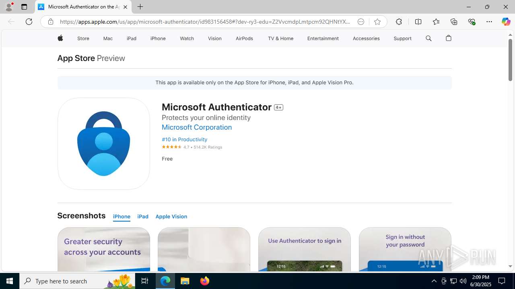Click the browser back arrow
515x289 pixels.
[11, 22]
